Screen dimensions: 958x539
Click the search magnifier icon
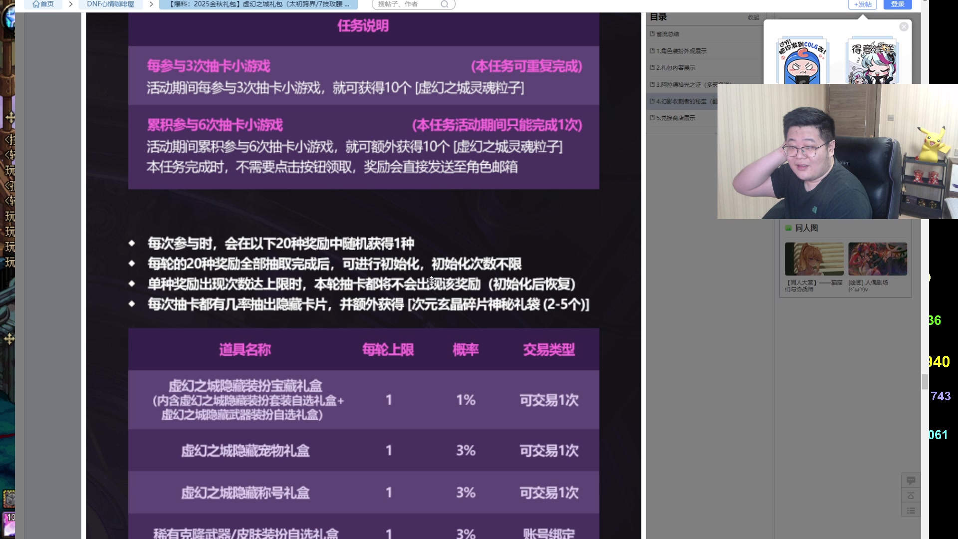pos(444,4)
